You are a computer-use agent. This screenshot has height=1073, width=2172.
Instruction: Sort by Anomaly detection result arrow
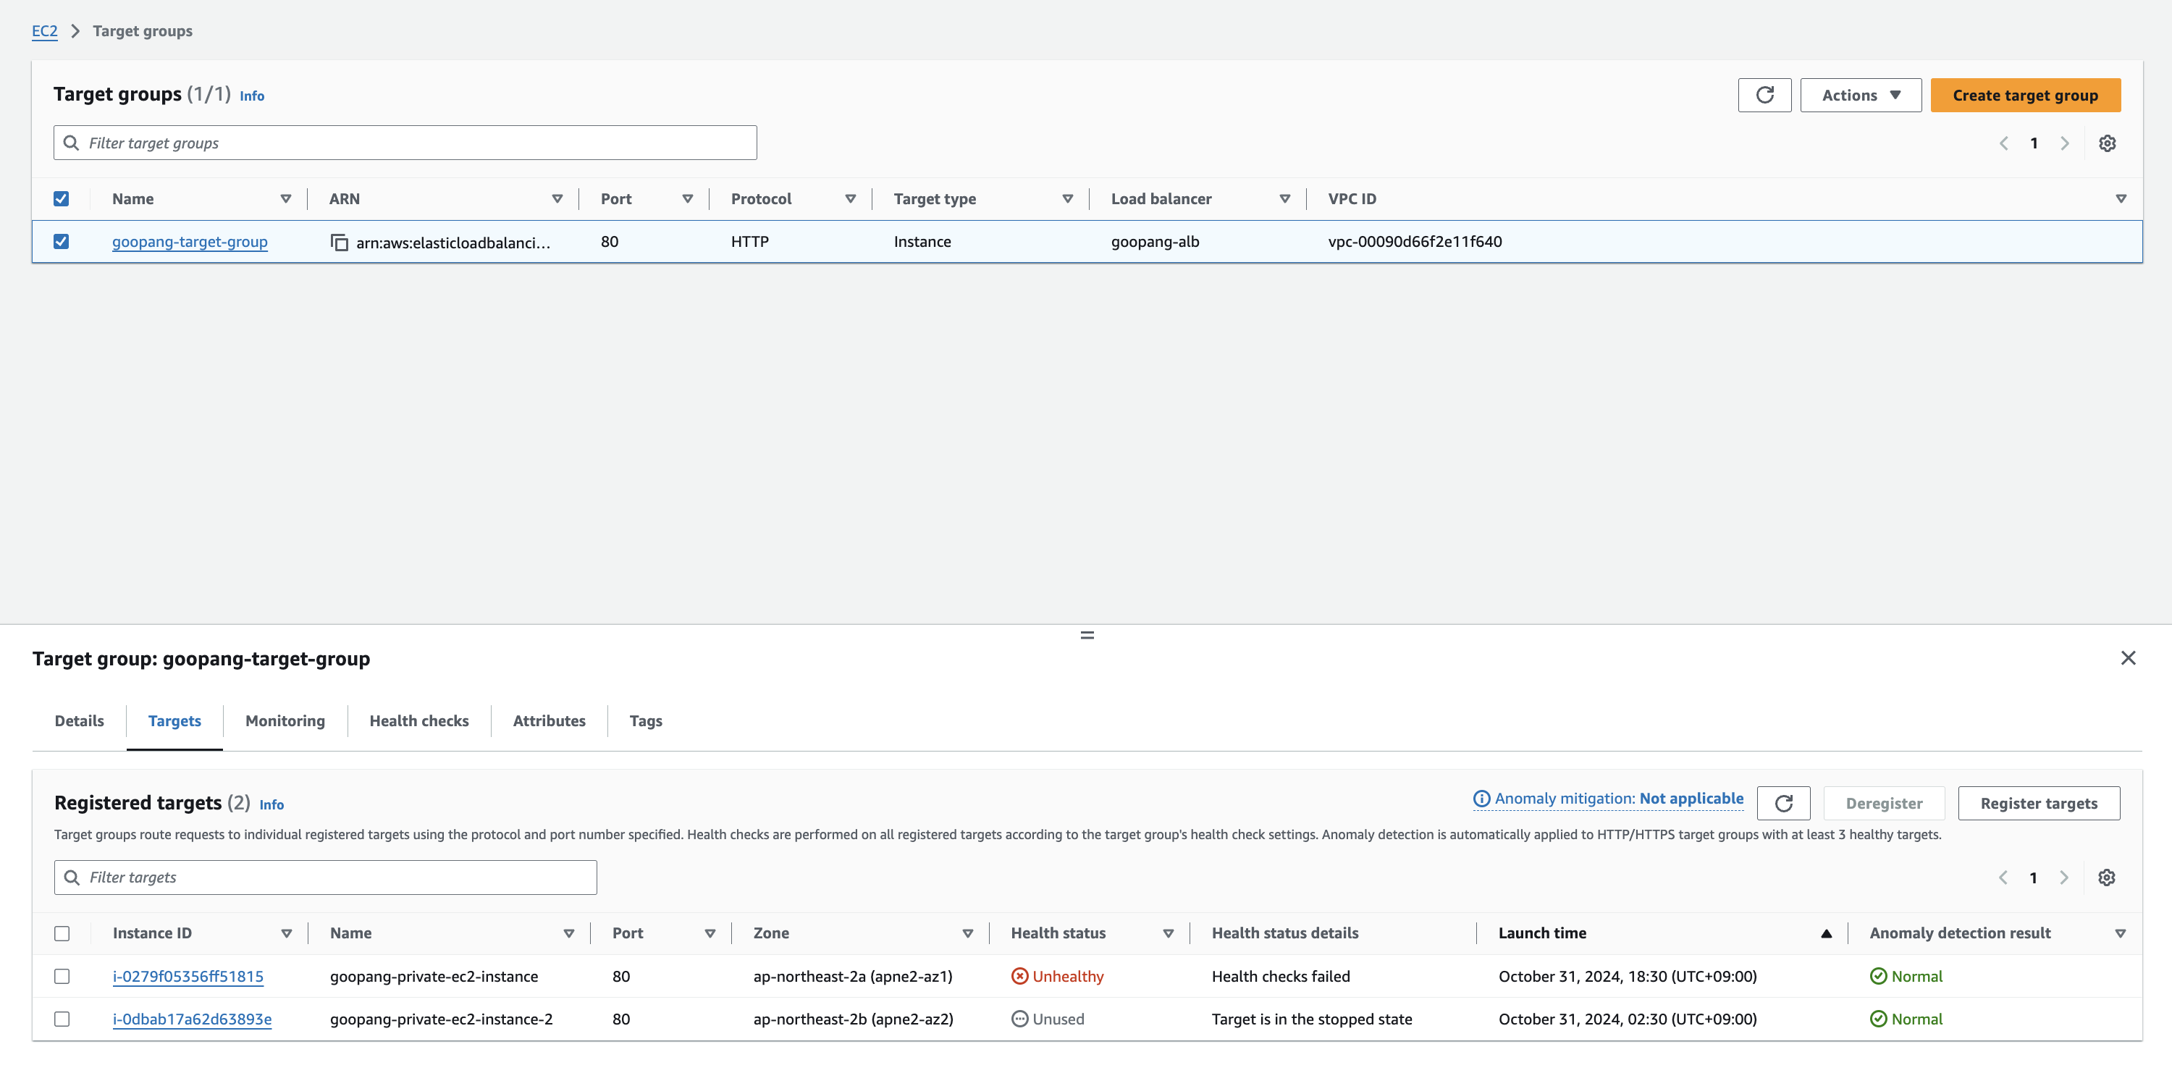[x=2121, y=933]
